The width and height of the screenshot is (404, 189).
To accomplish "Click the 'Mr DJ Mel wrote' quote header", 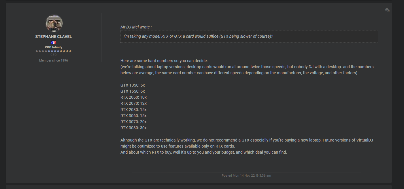I will 136,27.
